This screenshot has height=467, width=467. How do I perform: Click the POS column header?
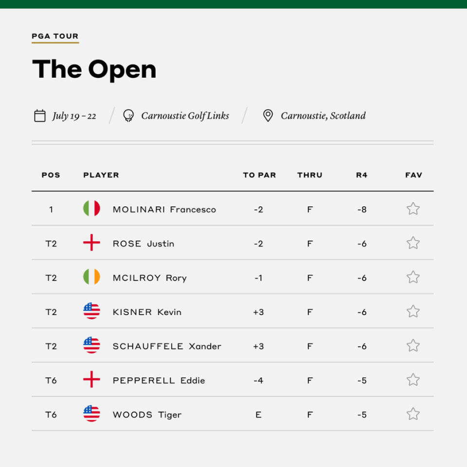tap(51, 175)
